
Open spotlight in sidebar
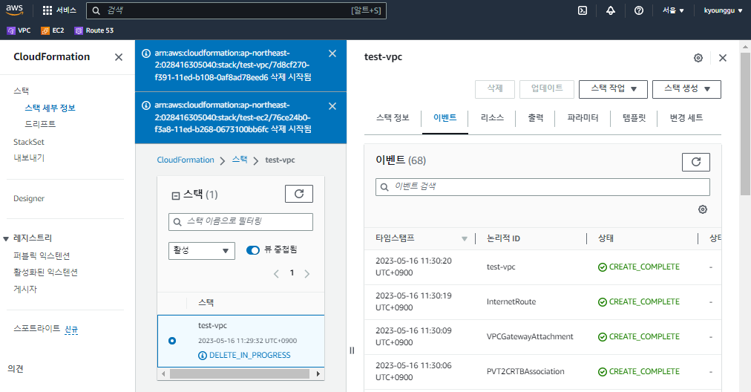[x=37, y=329]
